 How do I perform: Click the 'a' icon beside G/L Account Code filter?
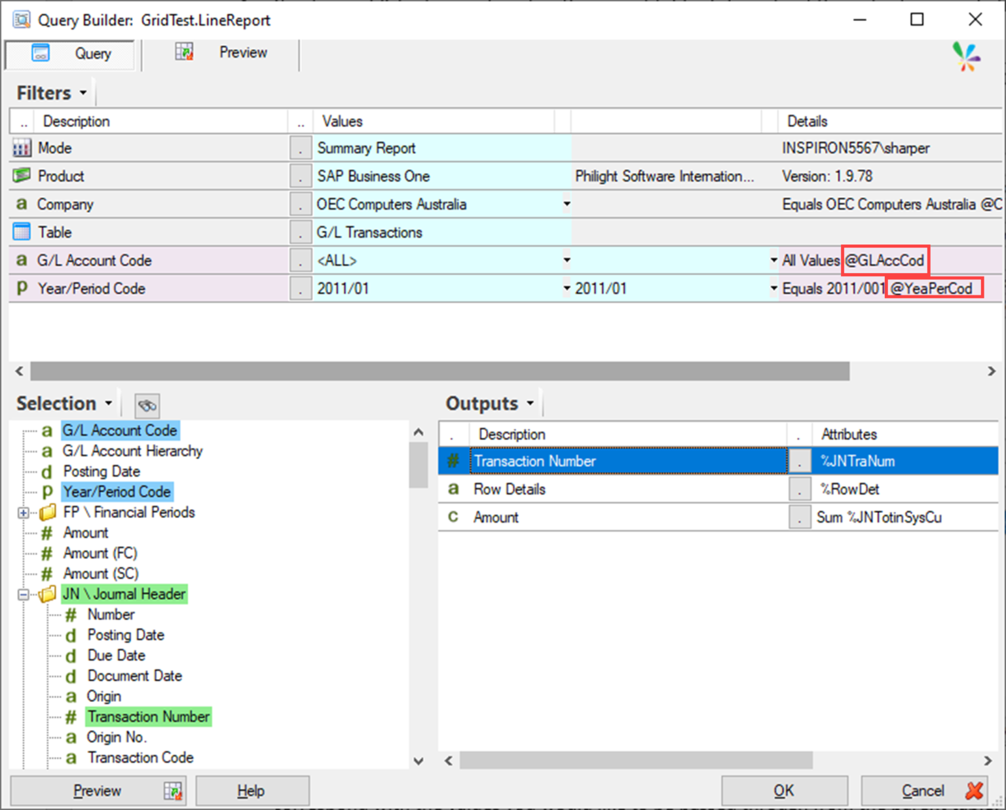[x=22, y=260]
